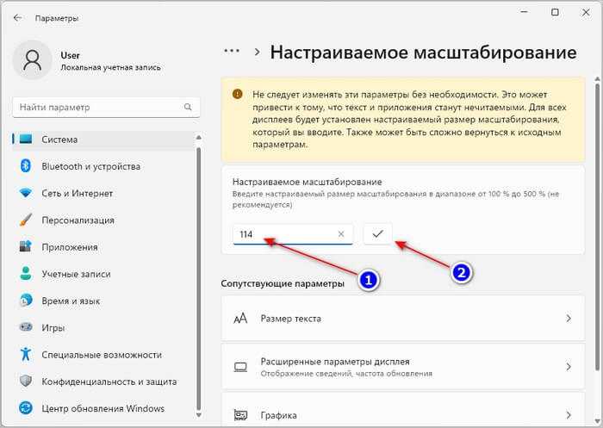Click the Расширенные параметры дисплея monitor icon
Viewport: 603px width, 428px height.
(x=240, y=367)
